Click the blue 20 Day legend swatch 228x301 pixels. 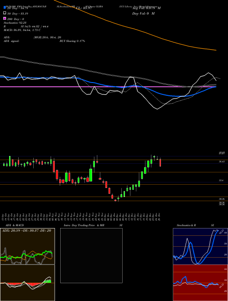(x=5, y=8)
